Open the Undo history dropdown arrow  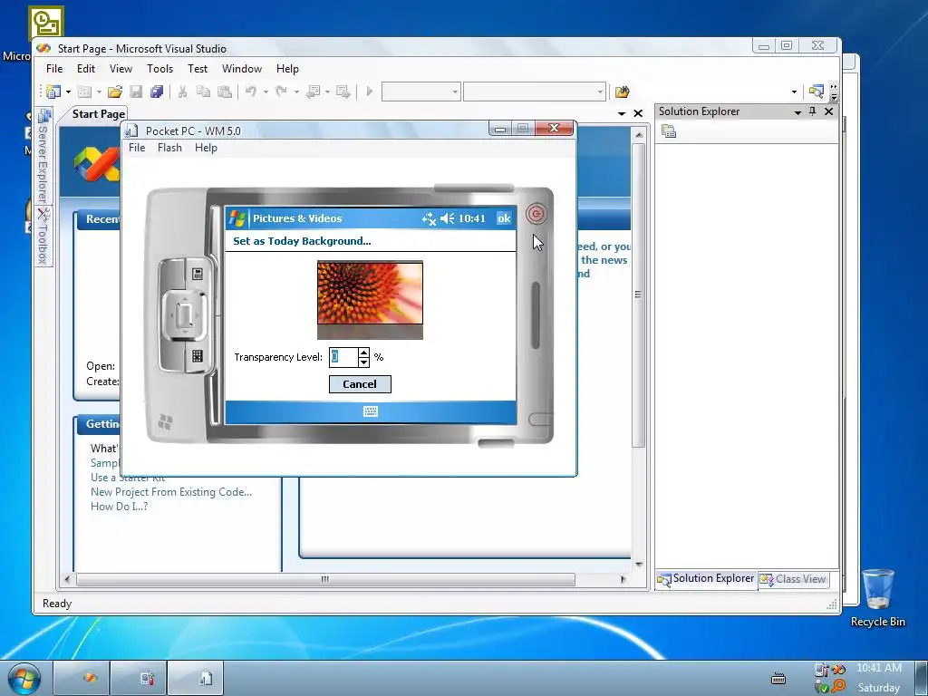(x=266, y=92)
